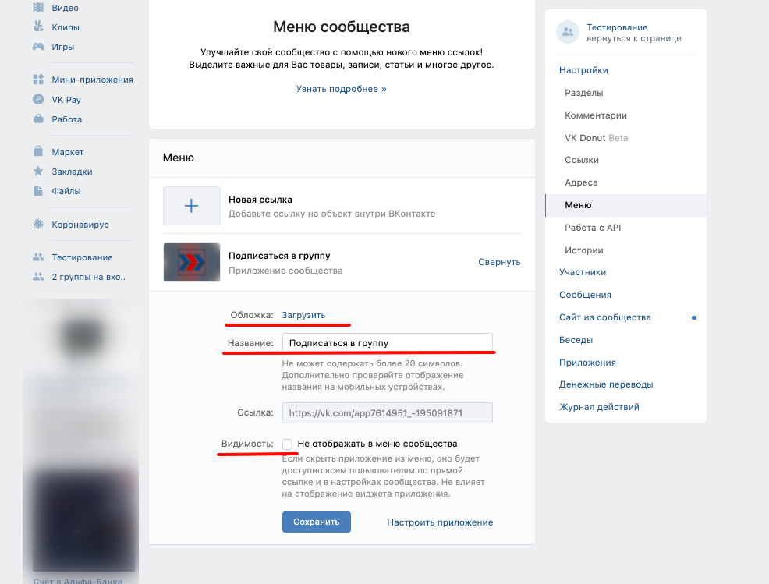This screenshot has height=584, width=769.
Task: Click the 'Подписаться в группу' app thumbnail
Action: [x=191, y=262]
